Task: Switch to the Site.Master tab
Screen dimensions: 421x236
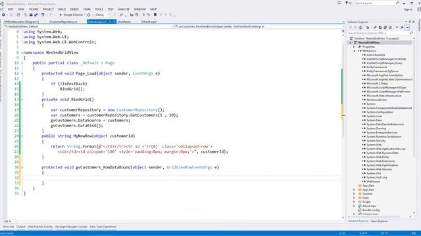Action: 124,22
